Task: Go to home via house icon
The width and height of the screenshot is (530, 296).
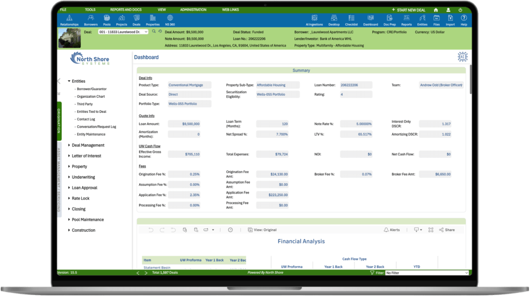Action: tap(436, 10)
